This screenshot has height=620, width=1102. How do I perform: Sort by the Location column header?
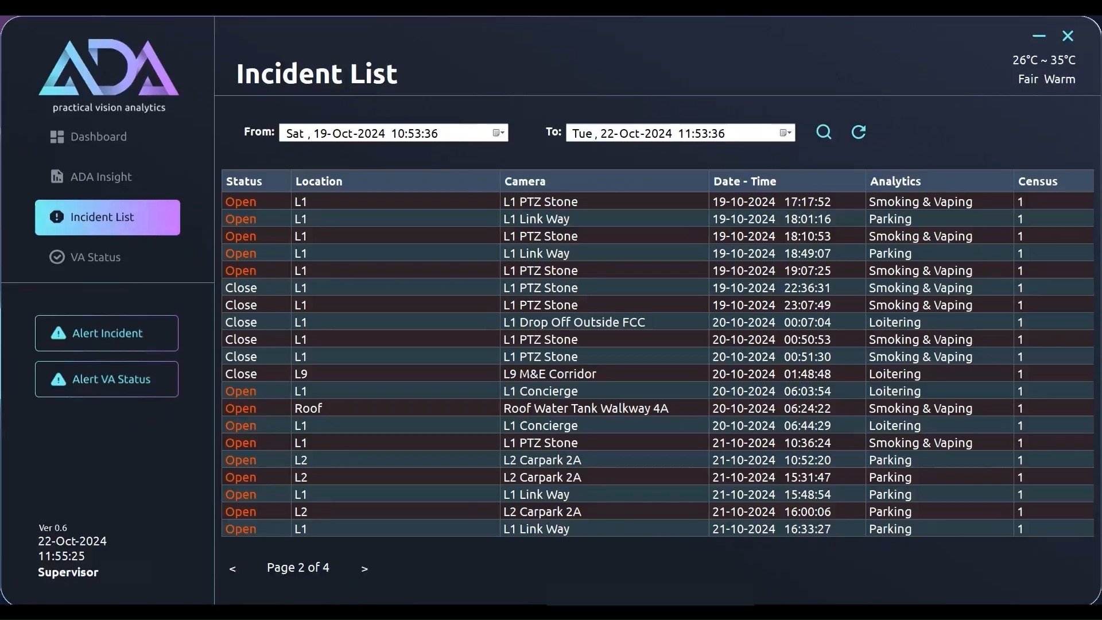pyautogui.click(x=395, y=181)
